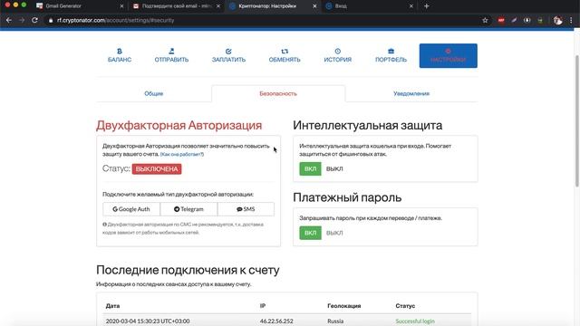Click the 2020-03-04 15:30:23 date cell

coord(148,321)
